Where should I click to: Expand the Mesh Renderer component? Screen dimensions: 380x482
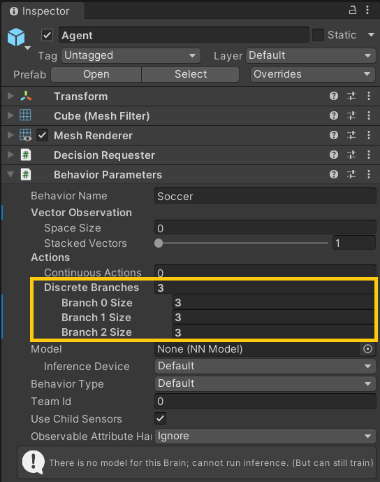pyautogui.click(x=10, y=135)
